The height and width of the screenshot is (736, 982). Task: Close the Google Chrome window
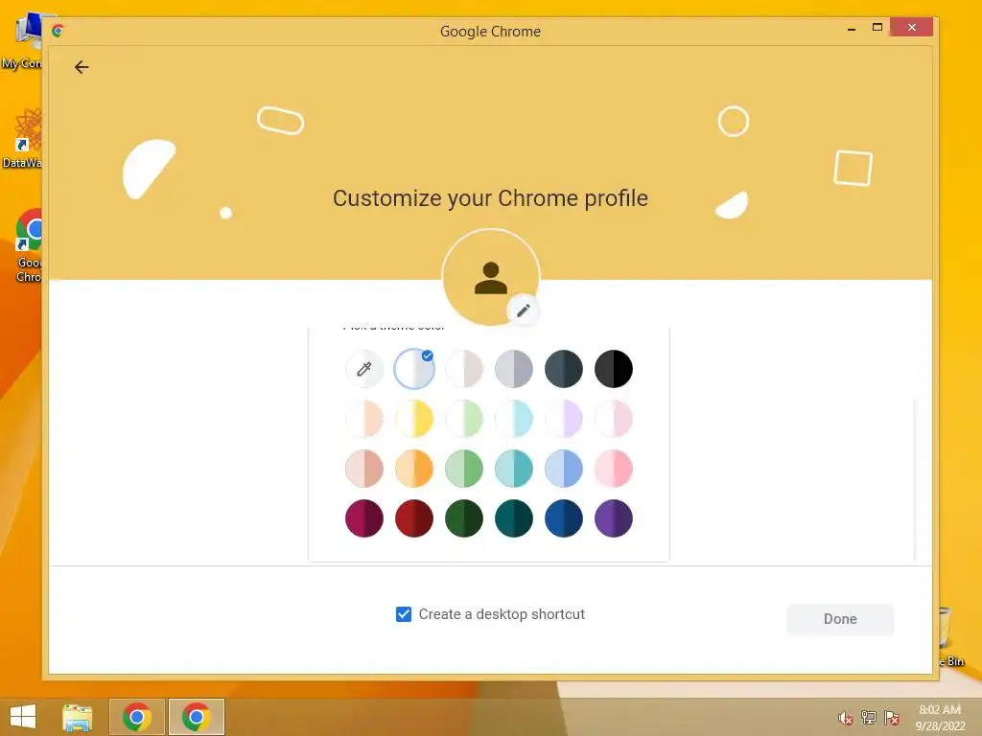pos(911,27)
